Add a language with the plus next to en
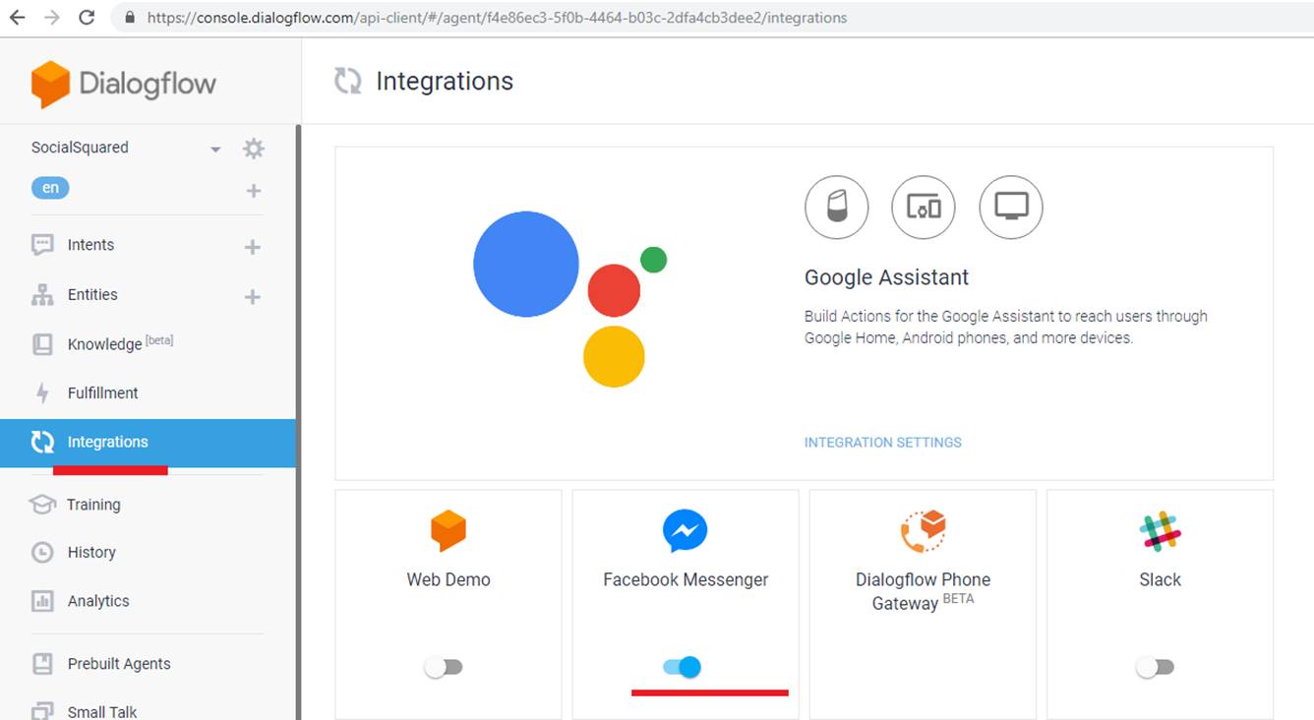The height and width of the screenshot is (720, 1314). click(254, 191)
